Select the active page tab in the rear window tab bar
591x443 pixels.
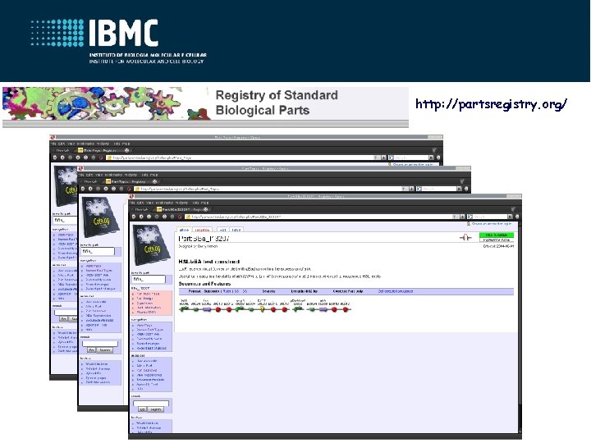coord(104,150)
